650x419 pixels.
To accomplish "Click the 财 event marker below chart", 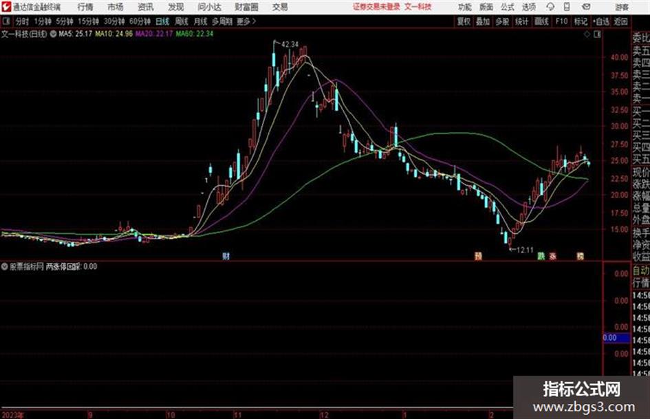I will click(226, 256).
